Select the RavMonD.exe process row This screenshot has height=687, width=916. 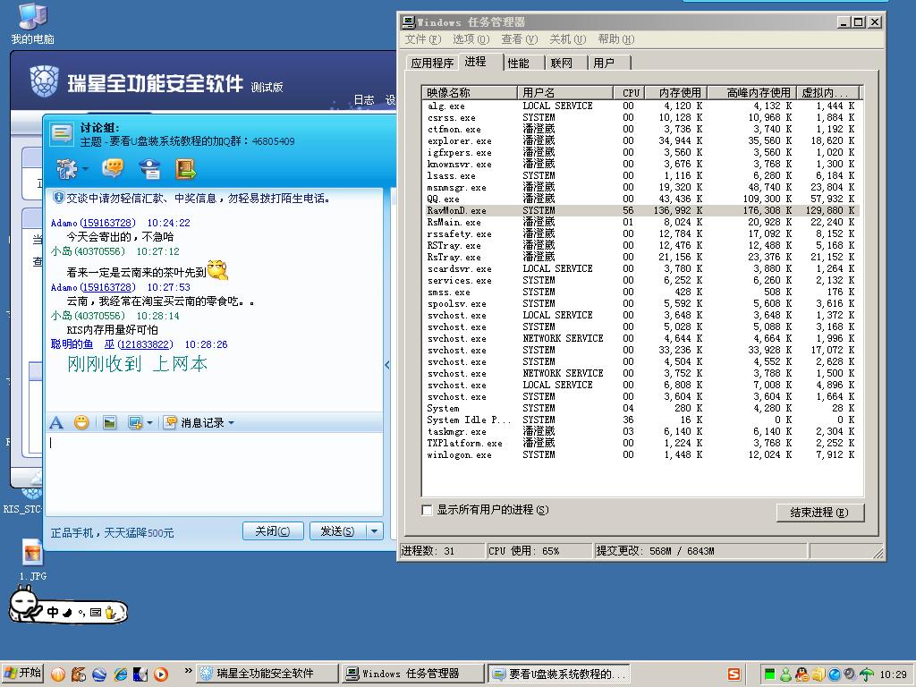click(640, 210)
